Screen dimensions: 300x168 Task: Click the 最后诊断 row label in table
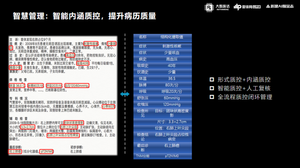[x=143, y=148]
